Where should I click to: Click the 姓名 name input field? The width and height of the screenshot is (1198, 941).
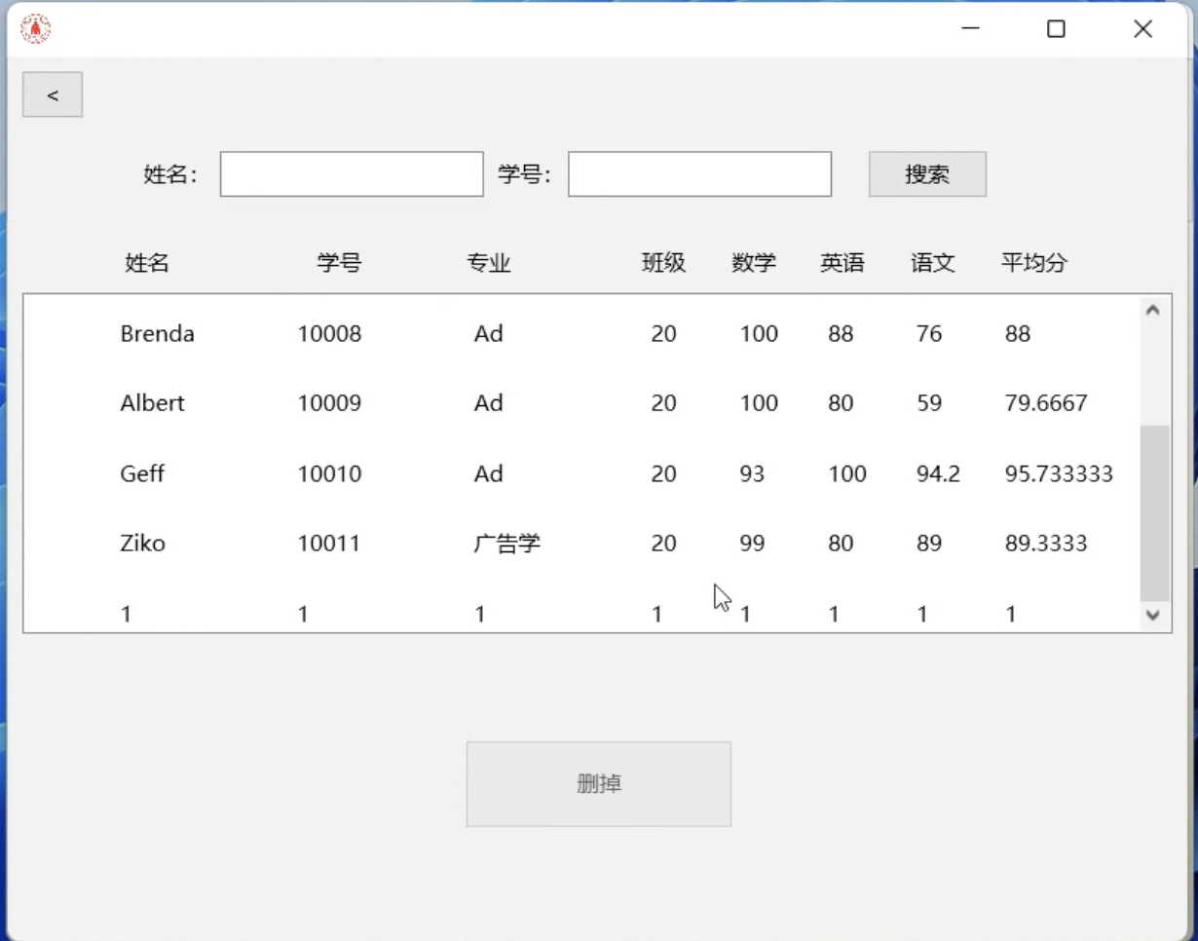click(352, 174)
